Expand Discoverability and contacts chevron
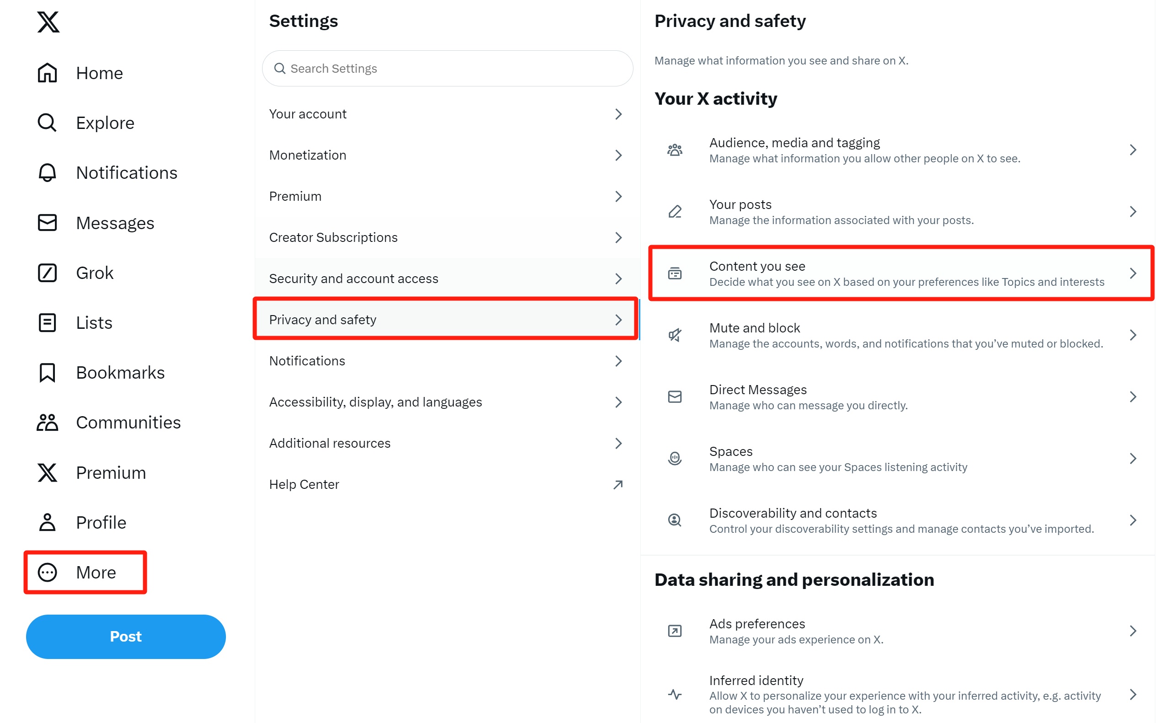The height and width of the screenshot is (723, 1164). coord(1133,520)
